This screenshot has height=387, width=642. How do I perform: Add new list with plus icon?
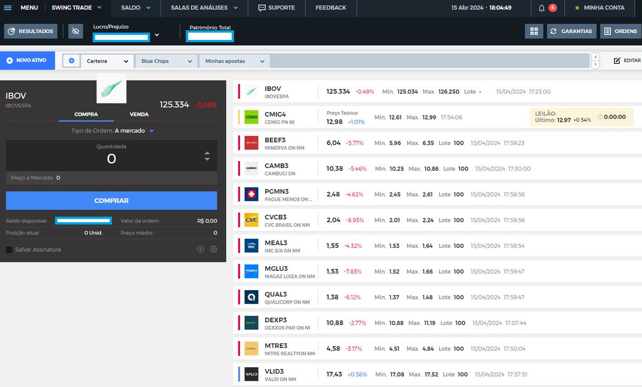71,61
